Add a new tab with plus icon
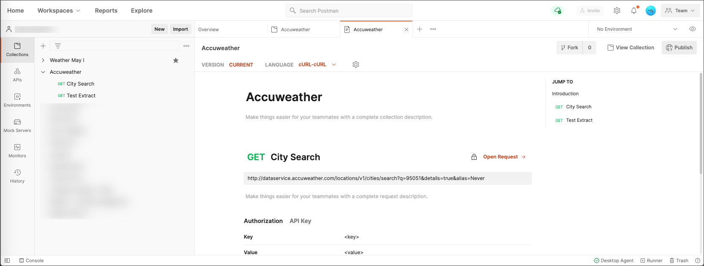This screenshot has width=704, height=266. coord(420,29)
